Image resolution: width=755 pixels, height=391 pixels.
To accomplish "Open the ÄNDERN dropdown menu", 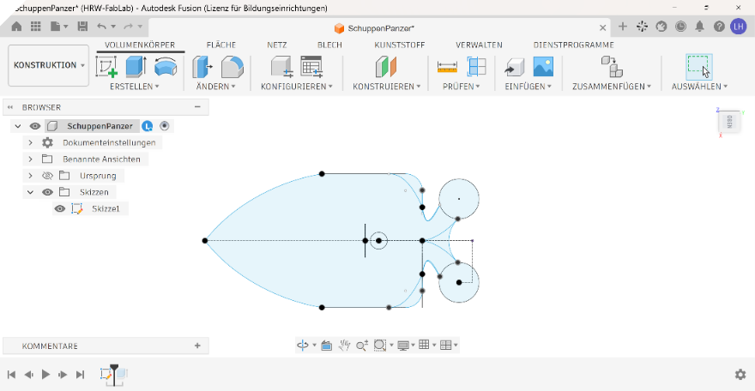I will [215, 86].
